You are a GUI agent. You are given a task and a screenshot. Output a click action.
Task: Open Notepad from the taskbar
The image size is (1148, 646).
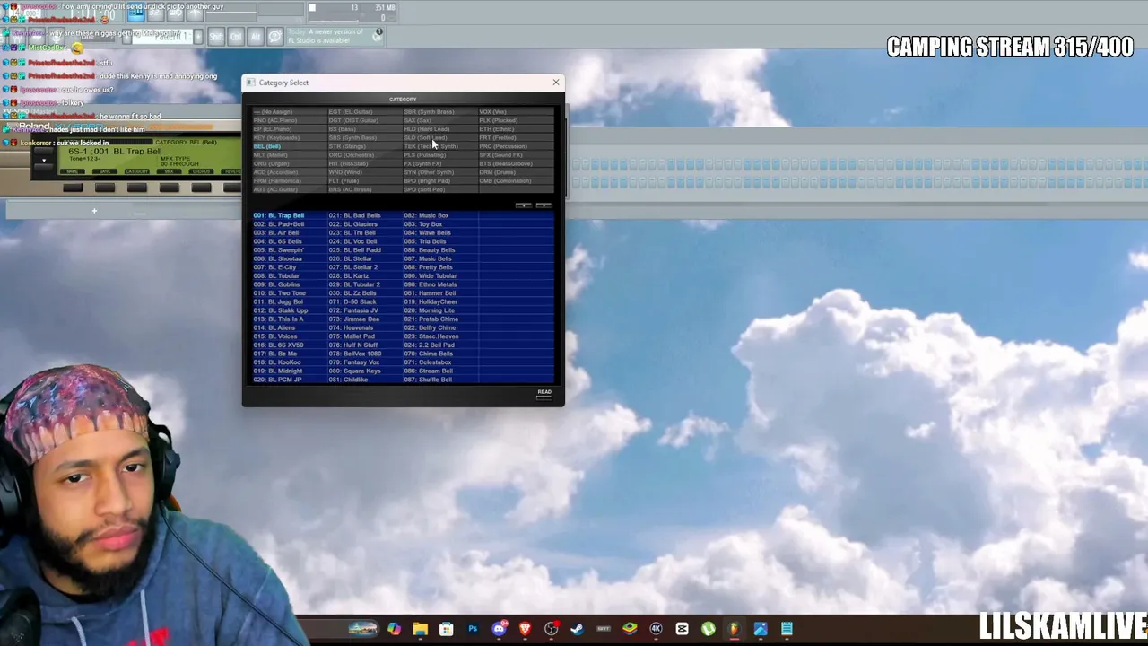pyautogui.click(x=787, y=629)
